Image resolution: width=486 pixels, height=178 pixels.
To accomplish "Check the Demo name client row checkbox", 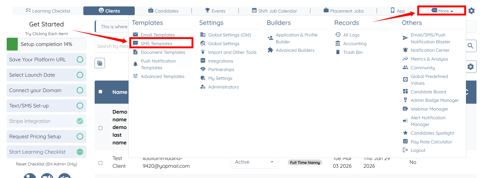I will 101,128.
